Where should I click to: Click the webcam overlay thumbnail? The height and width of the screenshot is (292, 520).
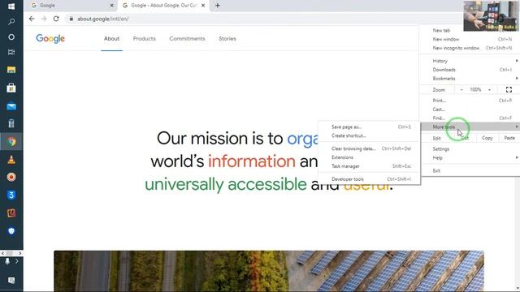[491, 16]
